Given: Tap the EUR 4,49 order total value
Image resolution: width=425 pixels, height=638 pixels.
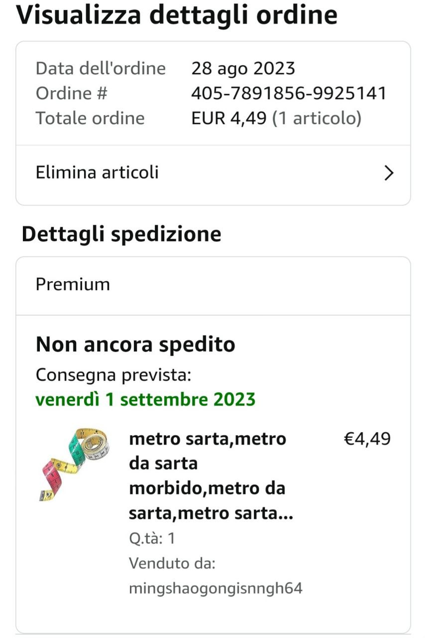Looking at the screenshot, I should point(229,118).
